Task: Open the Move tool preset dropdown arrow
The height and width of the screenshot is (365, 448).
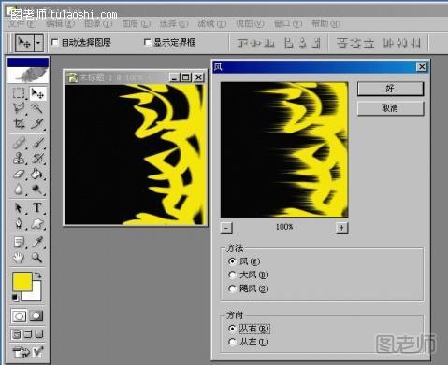Action: pos(38,42)
